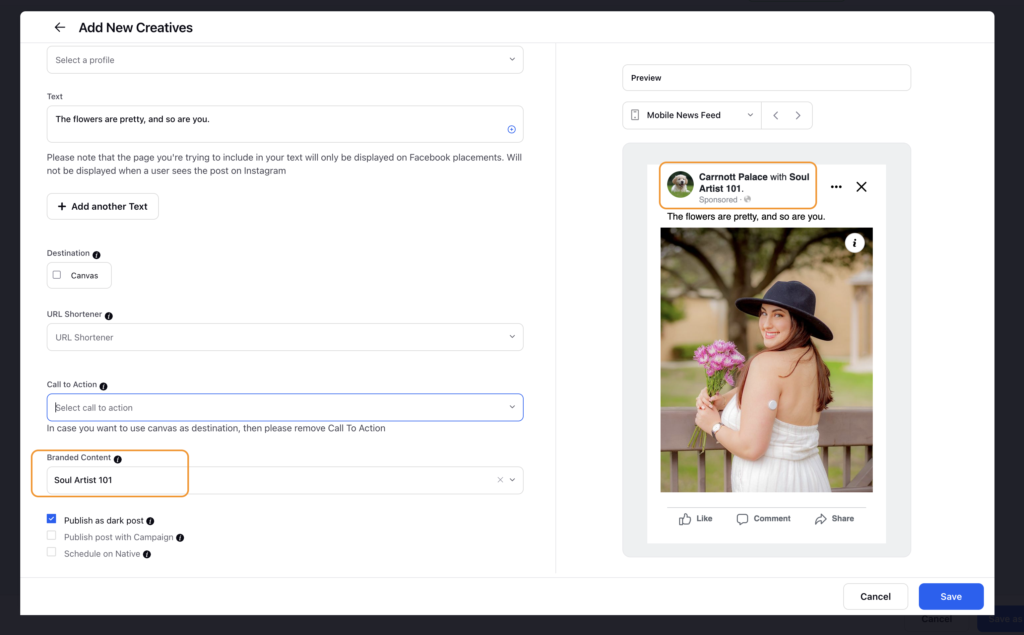1024x635 pixels.
Task: Click Add another Text button
Action: 103,206
